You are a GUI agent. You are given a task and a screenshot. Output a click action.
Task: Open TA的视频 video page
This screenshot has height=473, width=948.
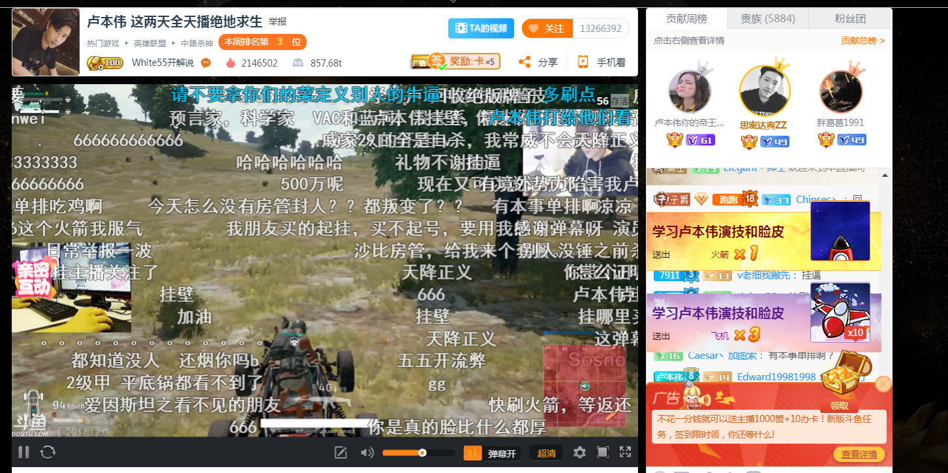481,28
